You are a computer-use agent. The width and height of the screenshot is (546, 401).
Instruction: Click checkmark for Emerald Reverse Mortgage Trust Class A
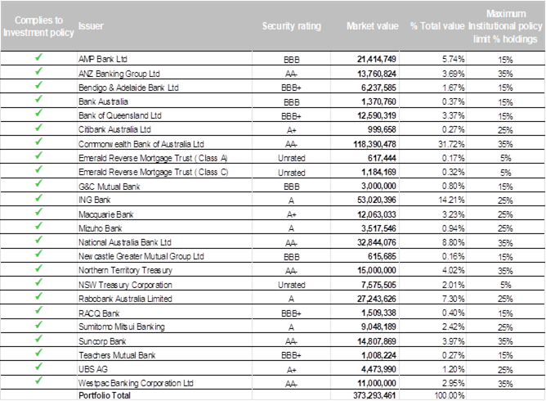(38, 155)
